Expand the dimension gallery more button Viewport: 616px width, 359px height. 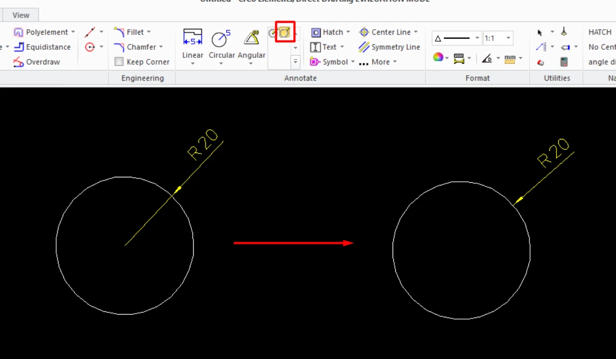[x=295, y=62]
